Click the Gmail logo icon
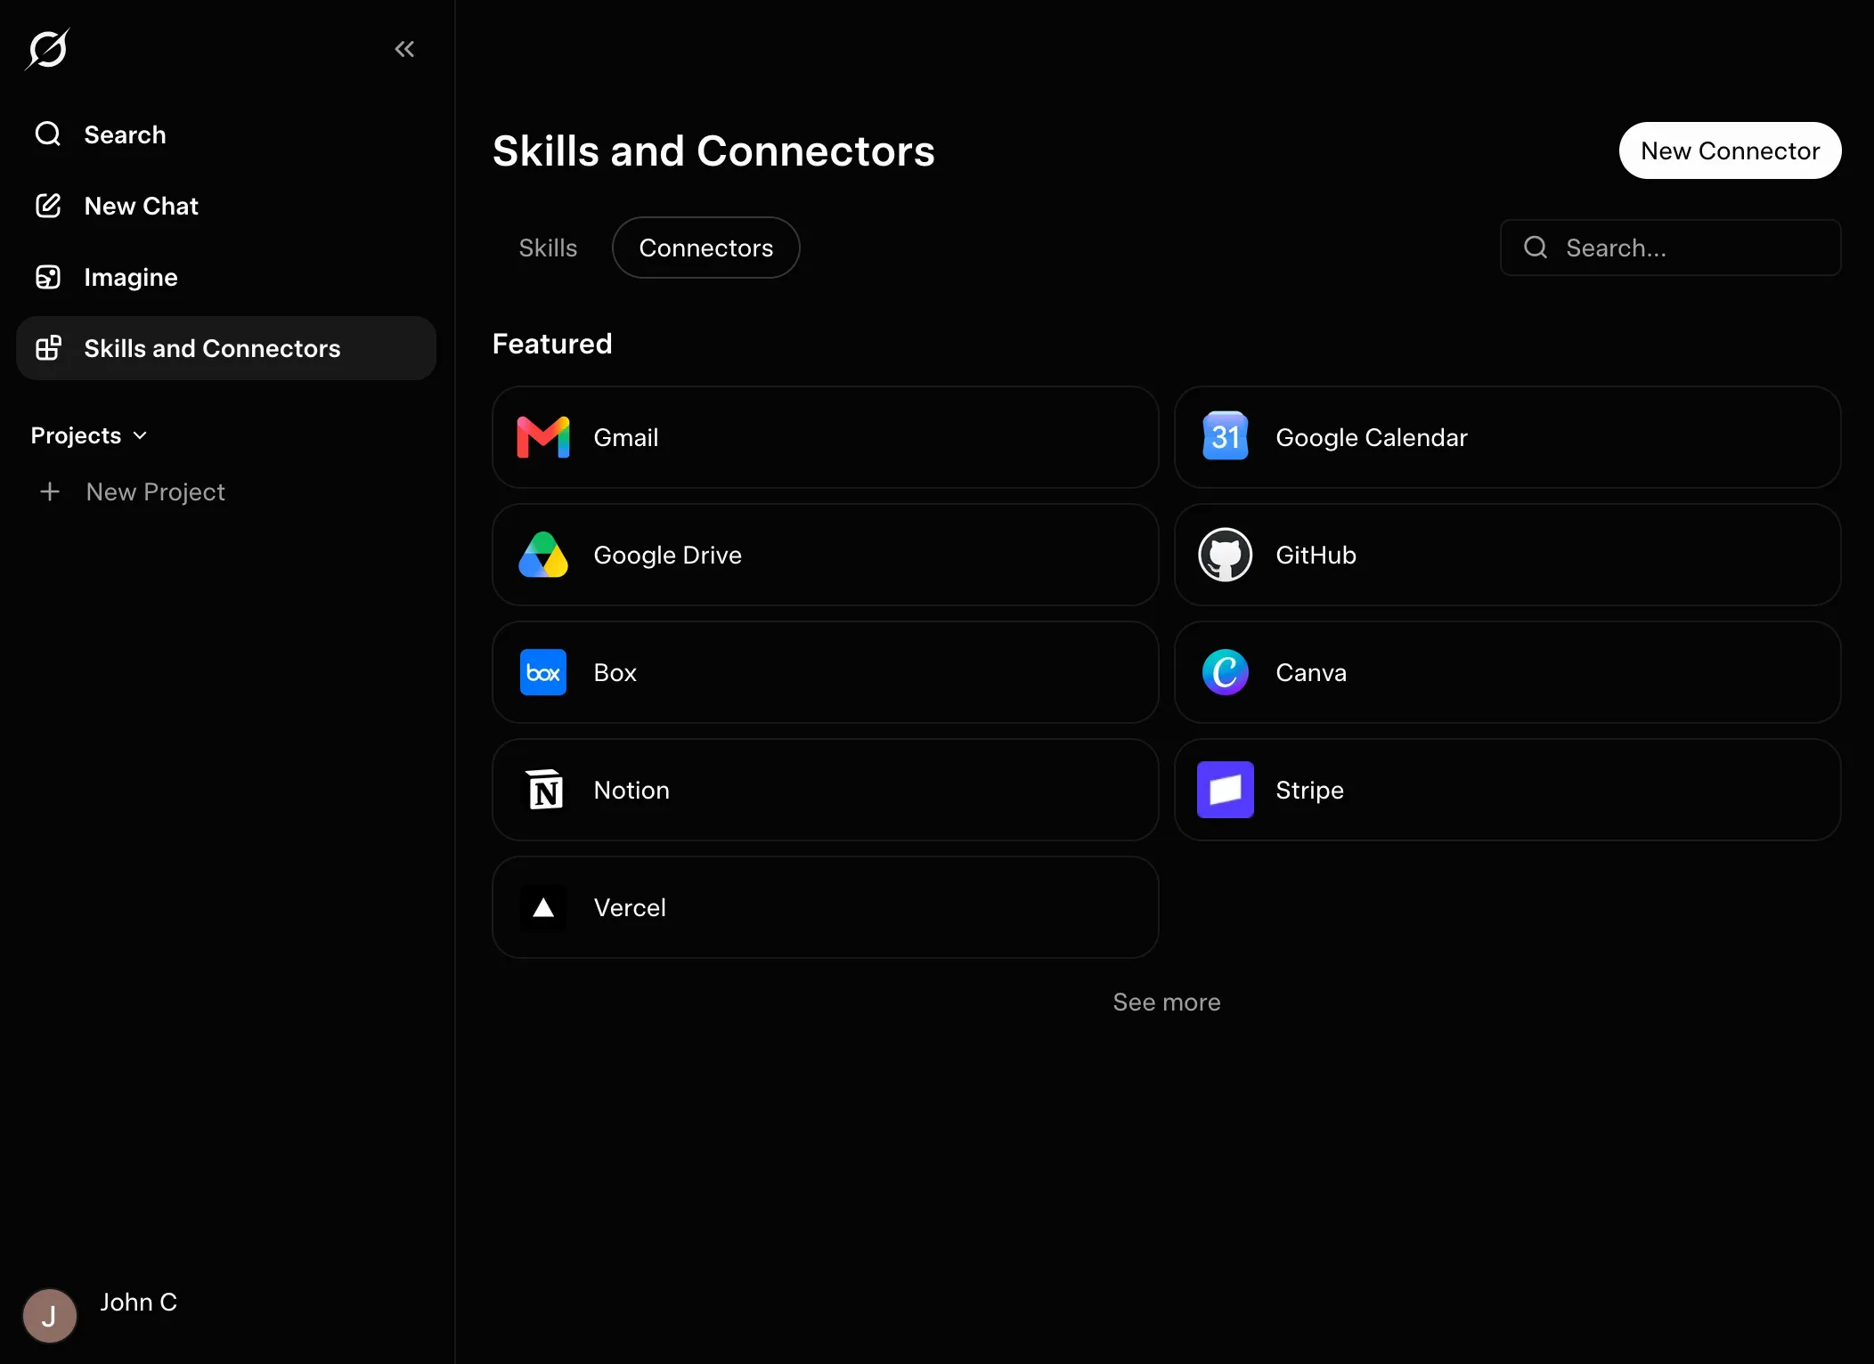 pos(543,437)
